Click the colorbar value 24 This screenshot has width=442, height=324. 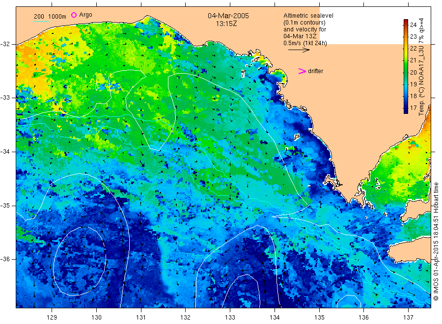(413, 25)
